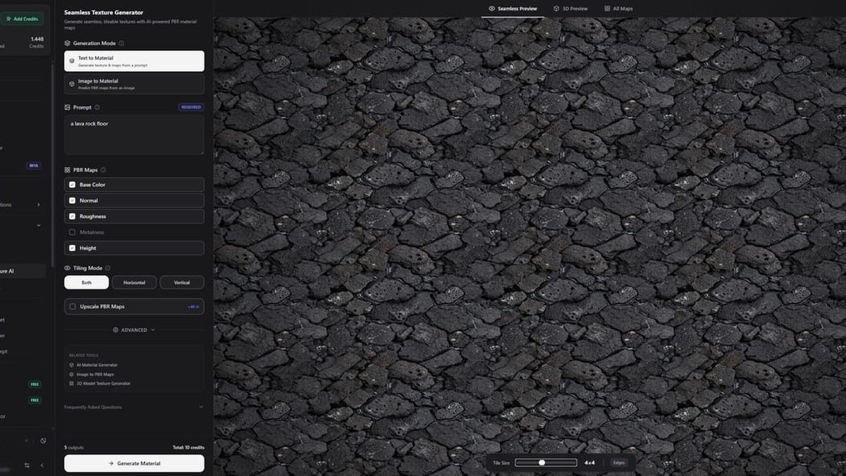
Task: Set tiling mode to Vertical
Action: click(182, 282)
